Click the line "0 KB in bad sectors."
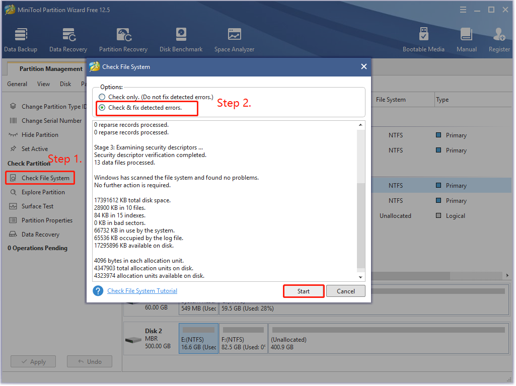The height and width of the screenshot is (386, 516). pos(120,223)
